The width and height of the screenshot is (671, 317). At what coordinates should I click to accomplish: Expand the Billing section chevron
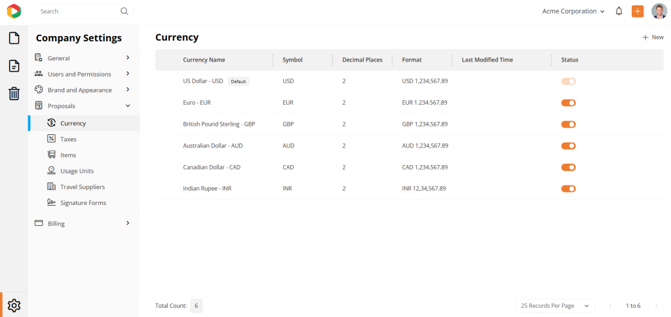128,223
